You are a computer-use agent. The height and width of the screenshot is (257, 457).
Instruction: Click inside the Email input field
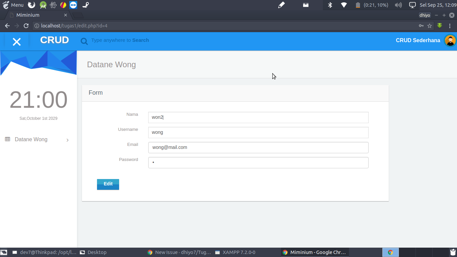258,148
